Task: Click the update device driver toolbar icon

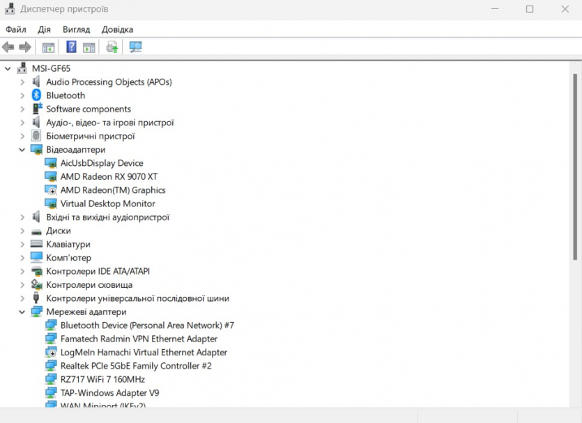Action: click(112, 47)
